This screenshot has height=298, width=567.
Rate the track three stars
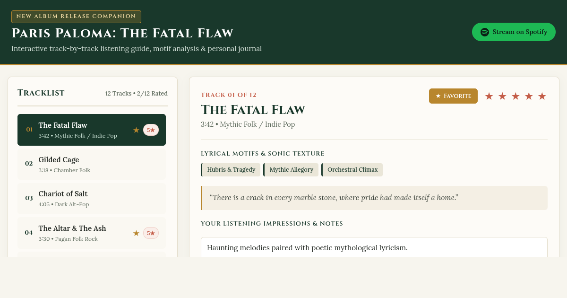click(x=515, y=96)
